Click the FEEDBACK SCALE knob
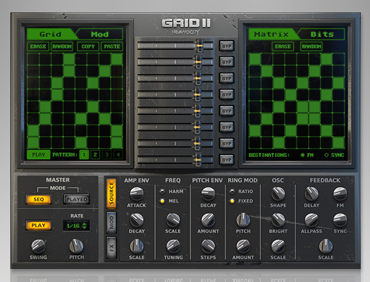The width and height of the screenshot is (370, 282). 326,246
